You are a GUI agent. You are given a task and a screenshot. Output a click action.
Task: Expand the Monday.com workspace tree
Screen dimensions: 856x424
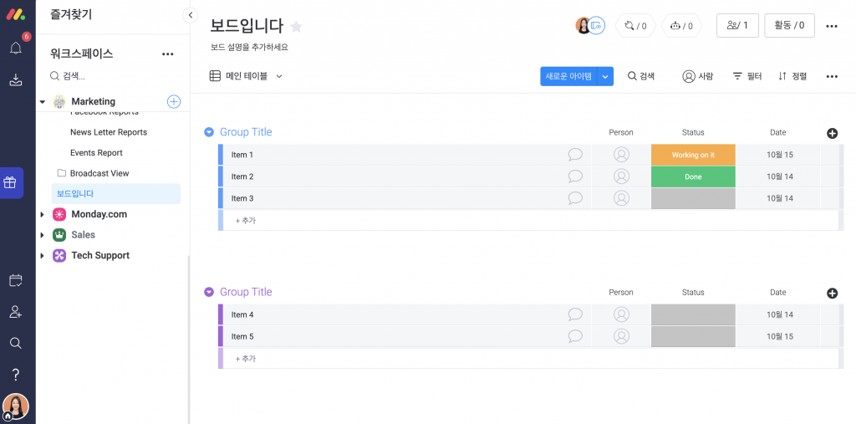[42, 215]
